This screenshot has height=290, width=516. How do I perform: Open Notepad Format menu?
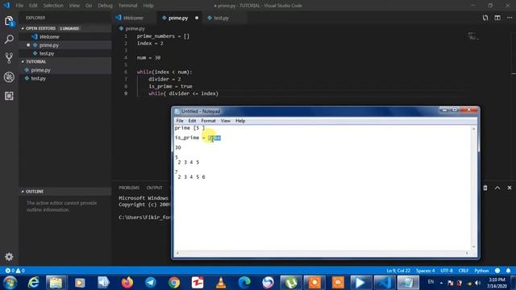coord(208,121)
